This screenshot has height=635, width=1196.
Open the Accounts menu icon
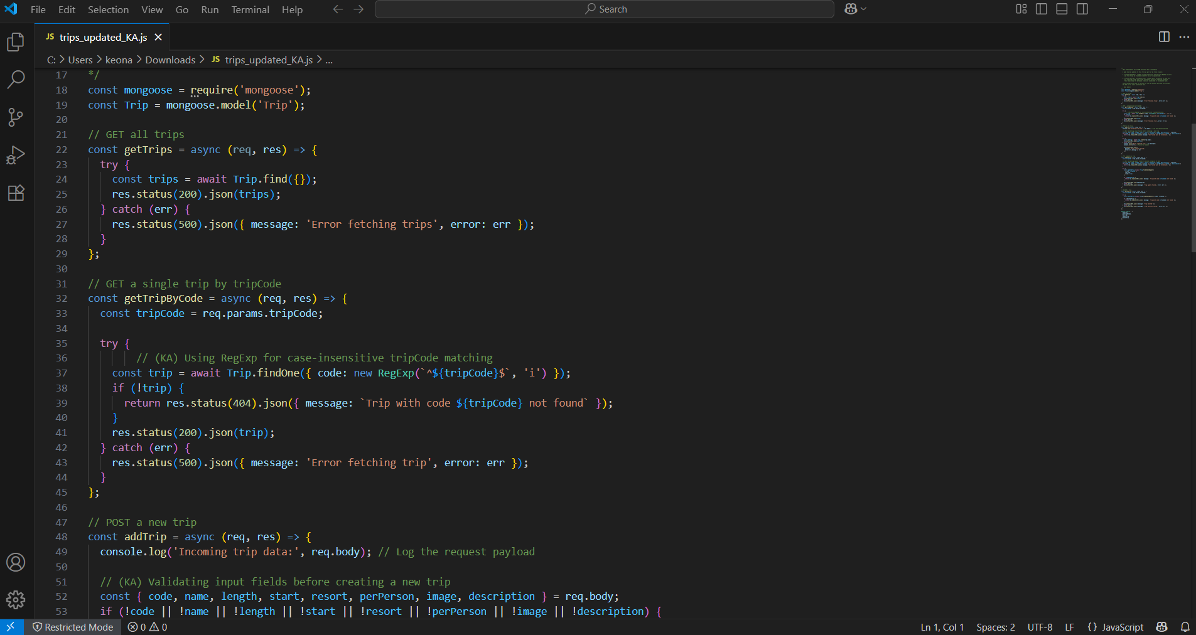pos(16,562)
